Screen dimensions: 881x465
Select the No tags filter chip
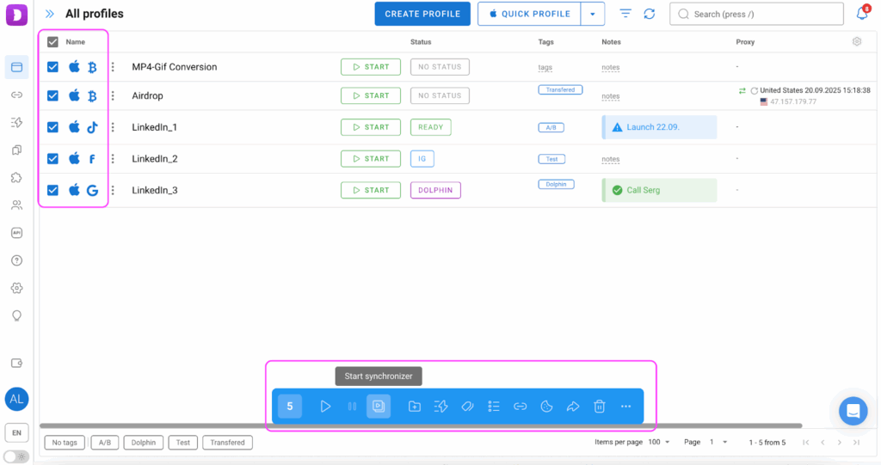pyautogui.click(x=65, y=443)
